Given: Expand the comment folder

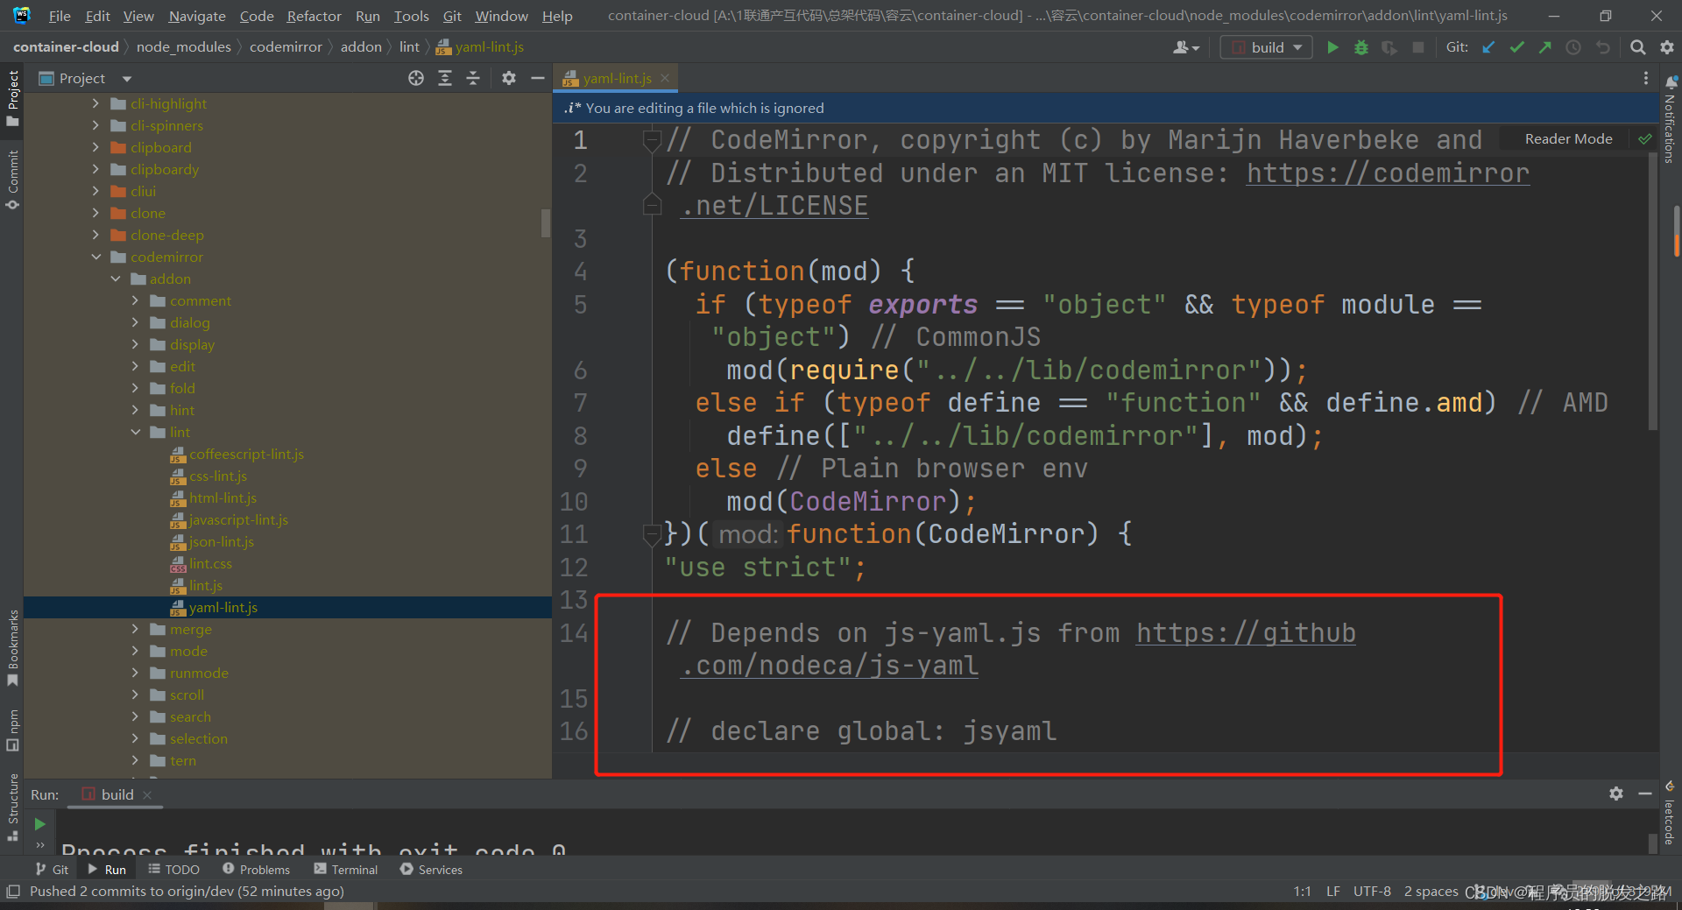Looking at the screenshot, I should 136,300.
